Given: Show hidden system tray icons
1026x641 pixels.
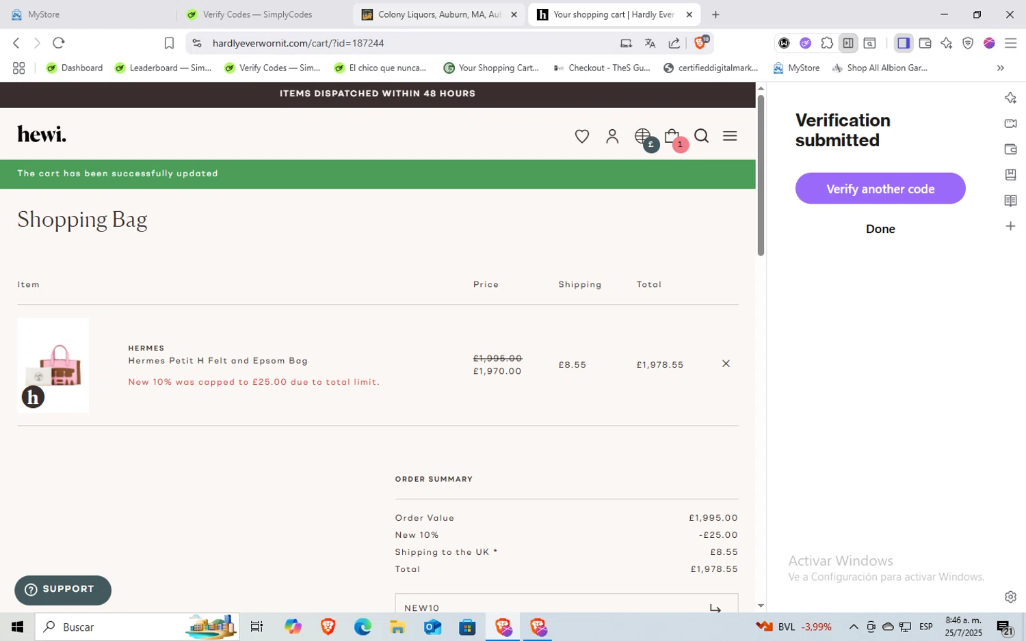Looking at the screenshot, I should click(x=853, y=627).
